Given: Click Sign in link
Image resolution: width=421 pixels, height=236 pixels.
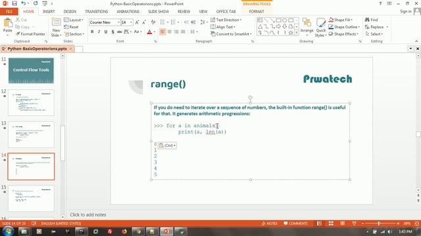Looking at the screenshot, I should pyautogui.click(x=405, y=11).
